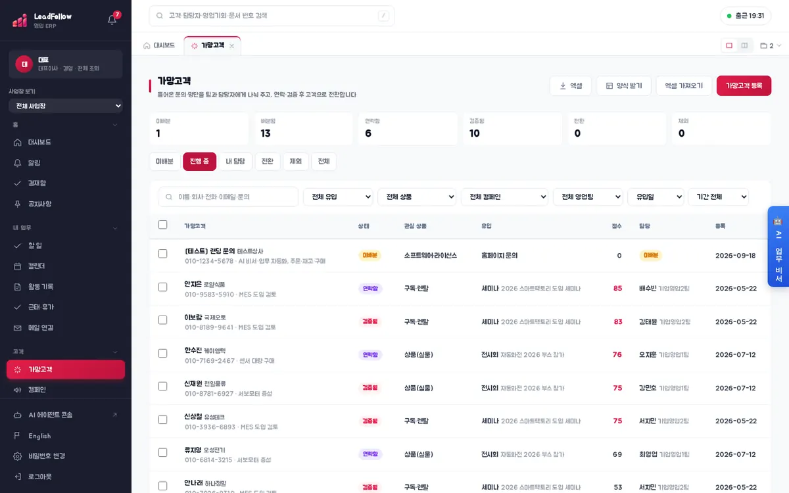Click 로그아웃 in the sidebar
789x493 pixels.
(x=66, y=477)
